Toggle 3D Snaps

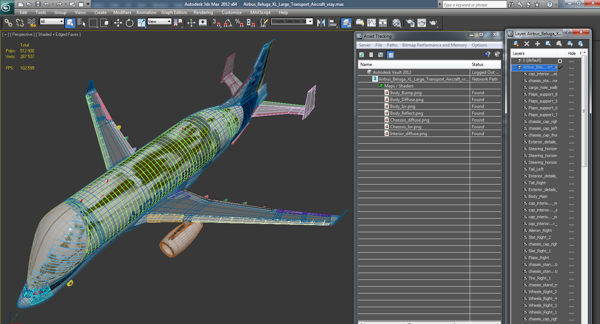point(216,23)
